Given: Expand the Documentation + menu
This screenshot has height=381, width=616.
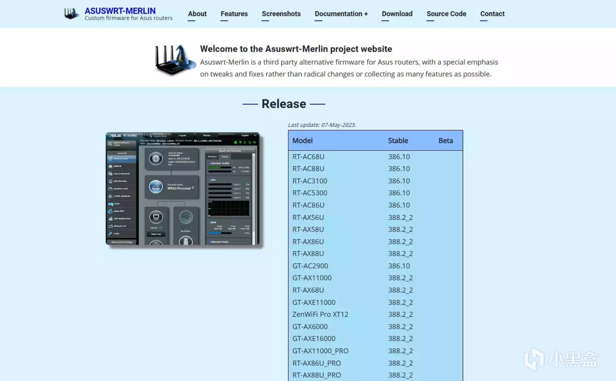Looking at the screenshot, I should (341, 14).
